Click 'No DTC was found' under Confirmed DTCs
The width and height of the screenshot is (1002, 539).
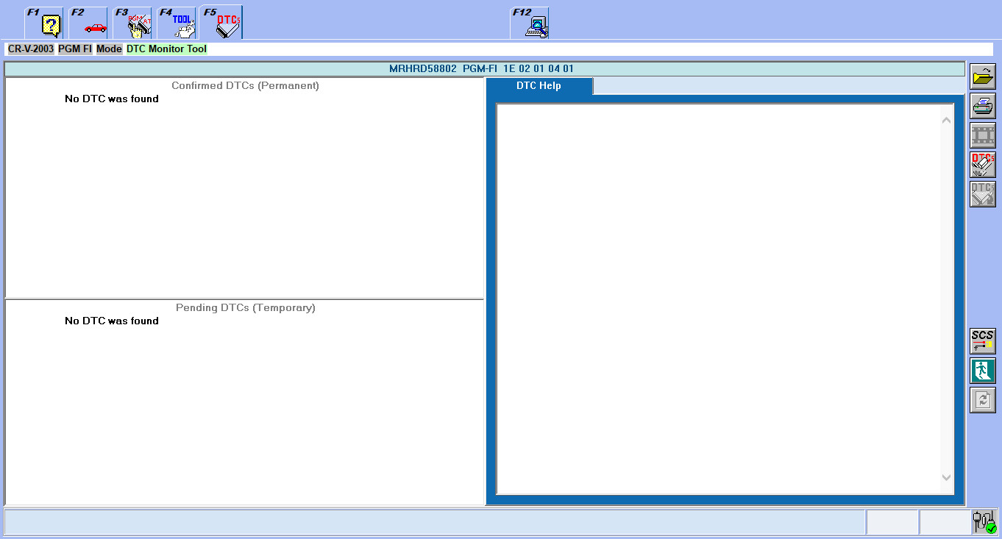coord(112,99)
